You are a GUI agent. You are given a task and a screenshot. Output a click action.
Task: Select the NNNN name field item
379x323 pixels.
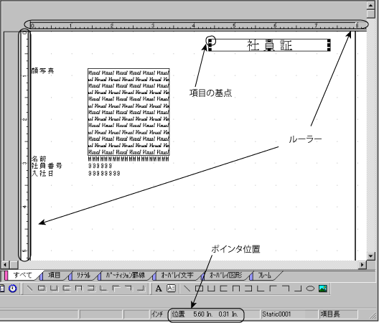(128, 159)
